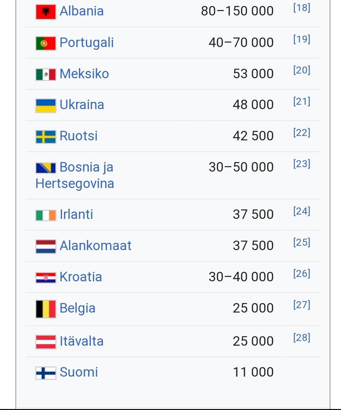The height and width of the screenshot is (410, 341).
Task: Click the Albania flag icon
Action: click(x=46, y=11)
